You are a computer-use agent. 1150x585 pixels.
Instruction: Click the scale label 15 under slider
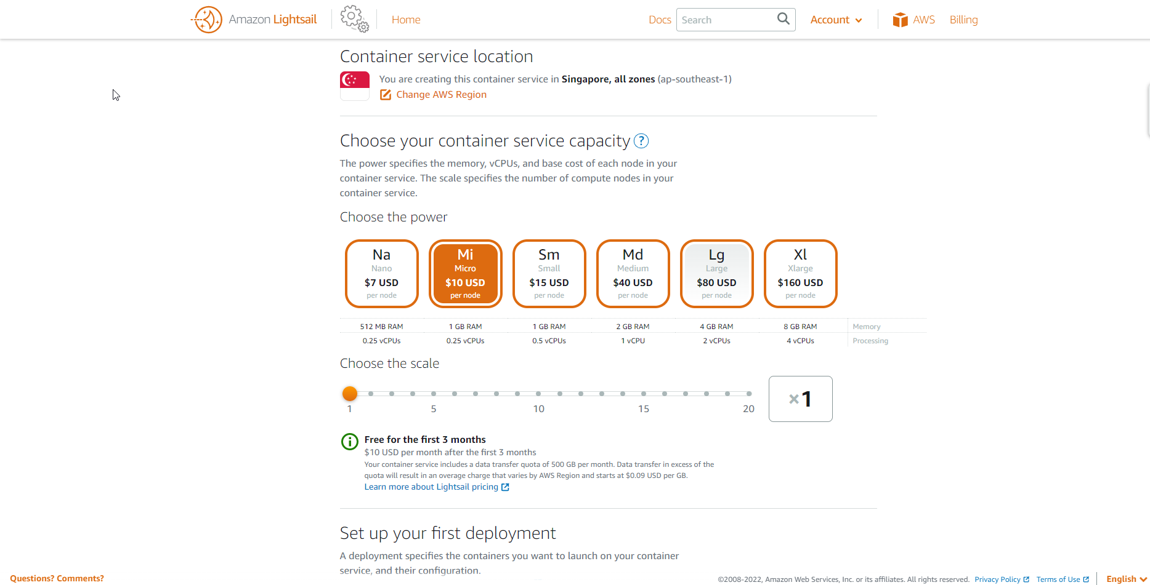pos(644,408)
